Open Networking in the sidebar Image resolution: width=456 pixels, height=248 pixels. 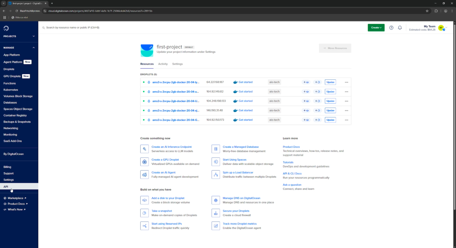click(11, 128)
